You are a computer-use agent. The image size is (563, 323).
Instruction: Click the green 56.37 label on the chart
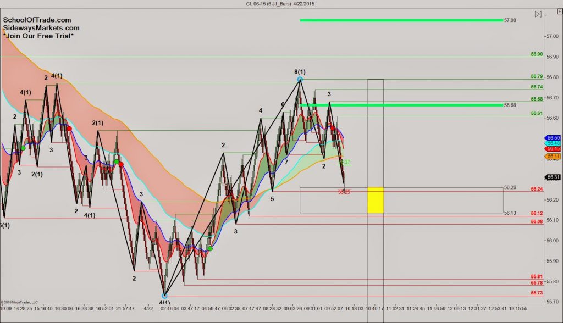click(345, 162)
